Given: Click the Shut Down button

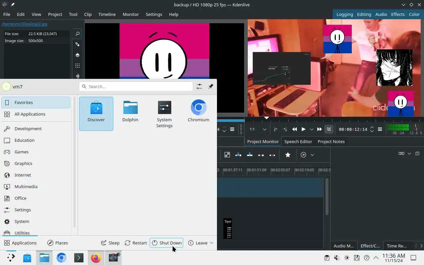Looking at the screenshot, I should coord(167,243).
